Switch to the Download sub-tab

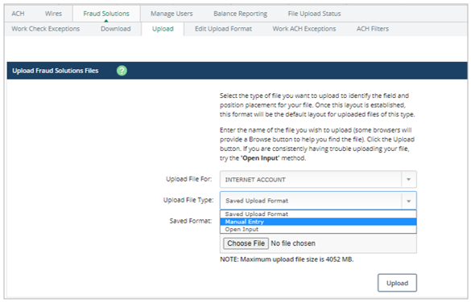point(116,29)
